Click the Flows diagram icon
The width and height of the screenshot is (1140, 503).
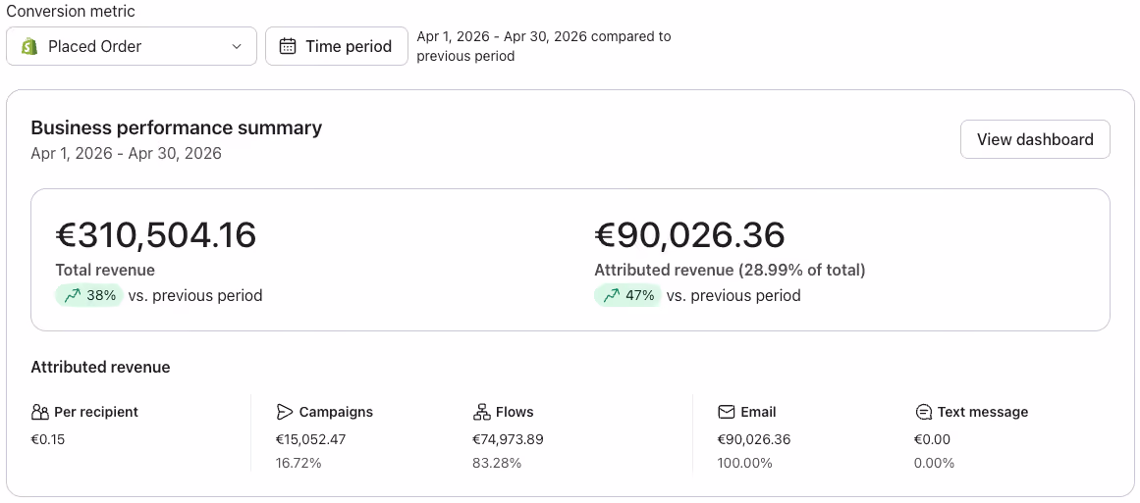tap(481, 412)
